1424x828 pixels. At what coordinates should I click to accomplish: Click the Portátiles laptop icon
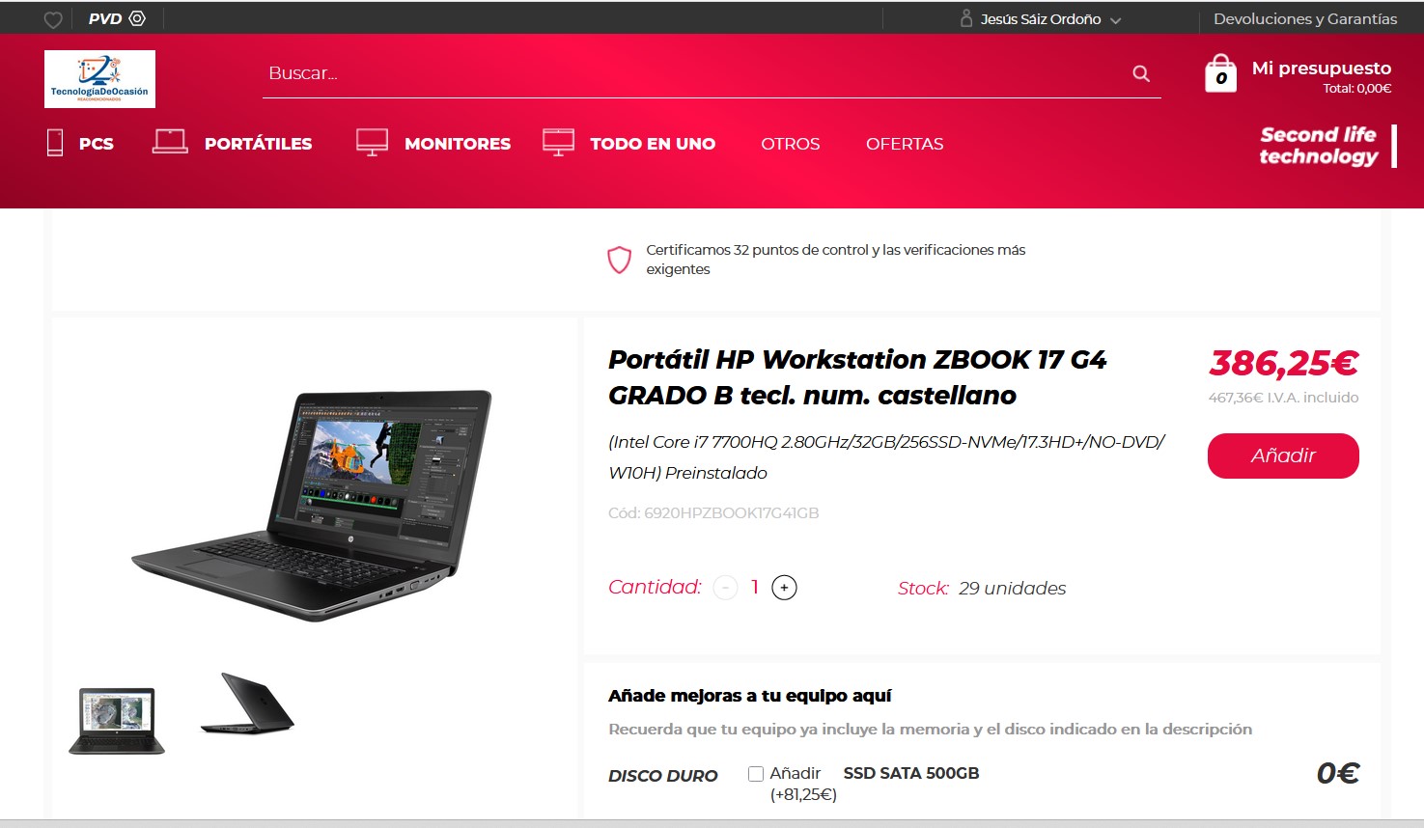pyautogui.click(x=170, y=142)
